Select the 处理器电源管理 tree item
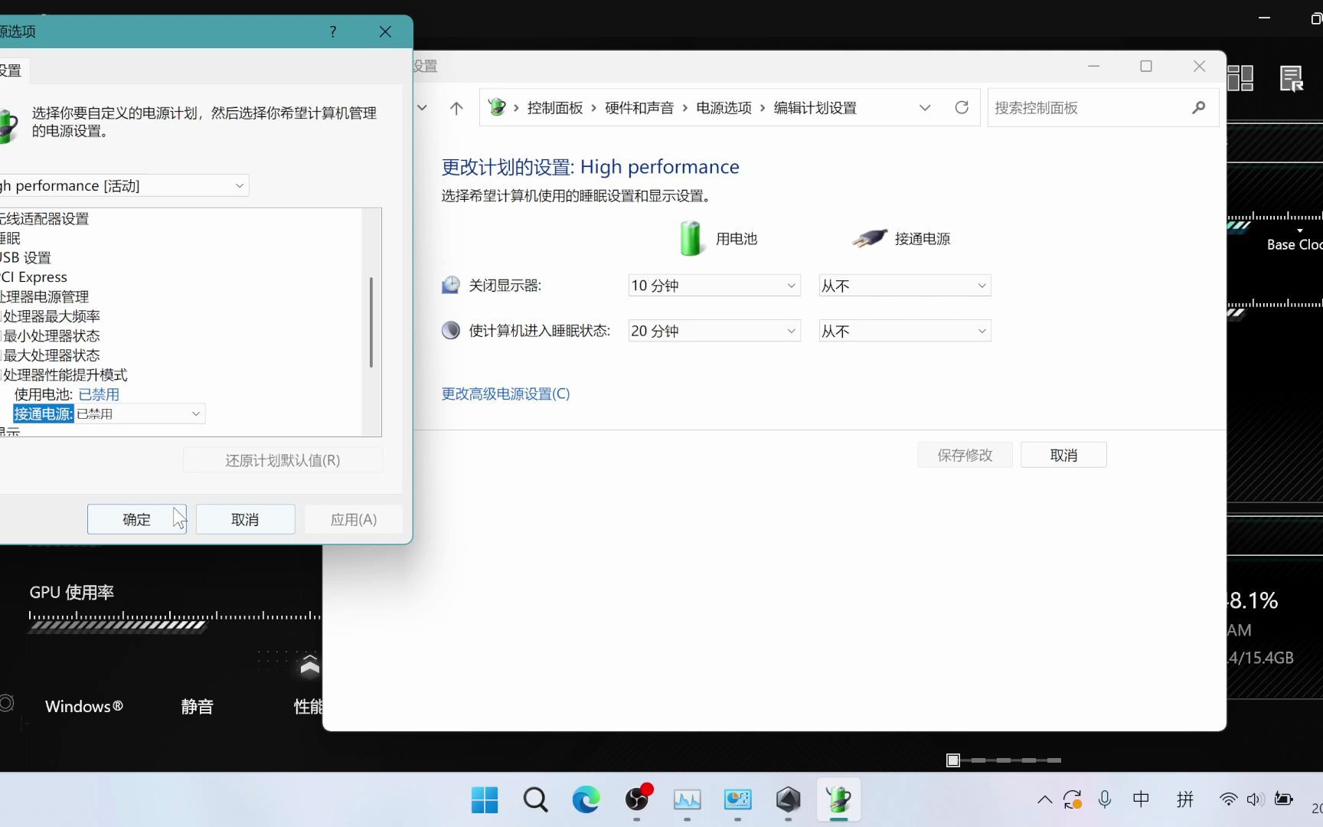1323x827 pixels. [44, 296]
